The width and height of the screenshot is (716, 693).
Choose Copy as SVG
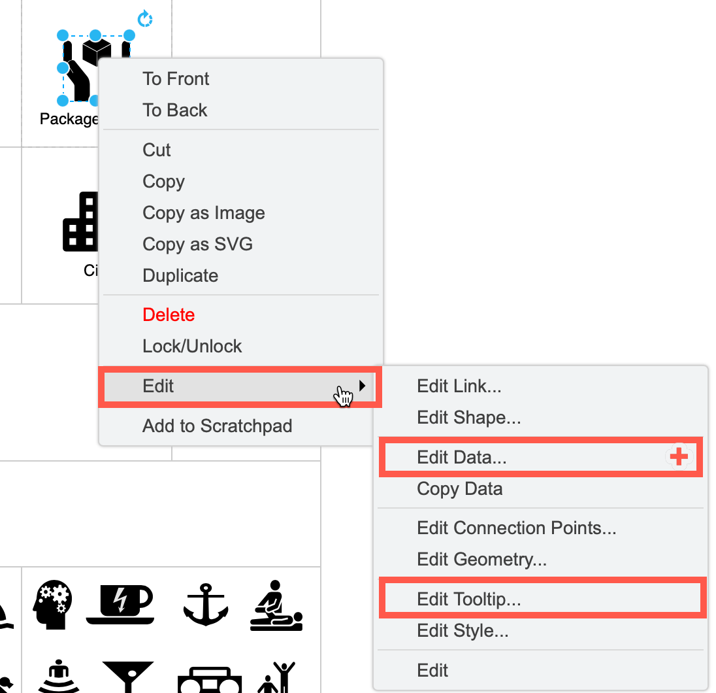(197, 244)
